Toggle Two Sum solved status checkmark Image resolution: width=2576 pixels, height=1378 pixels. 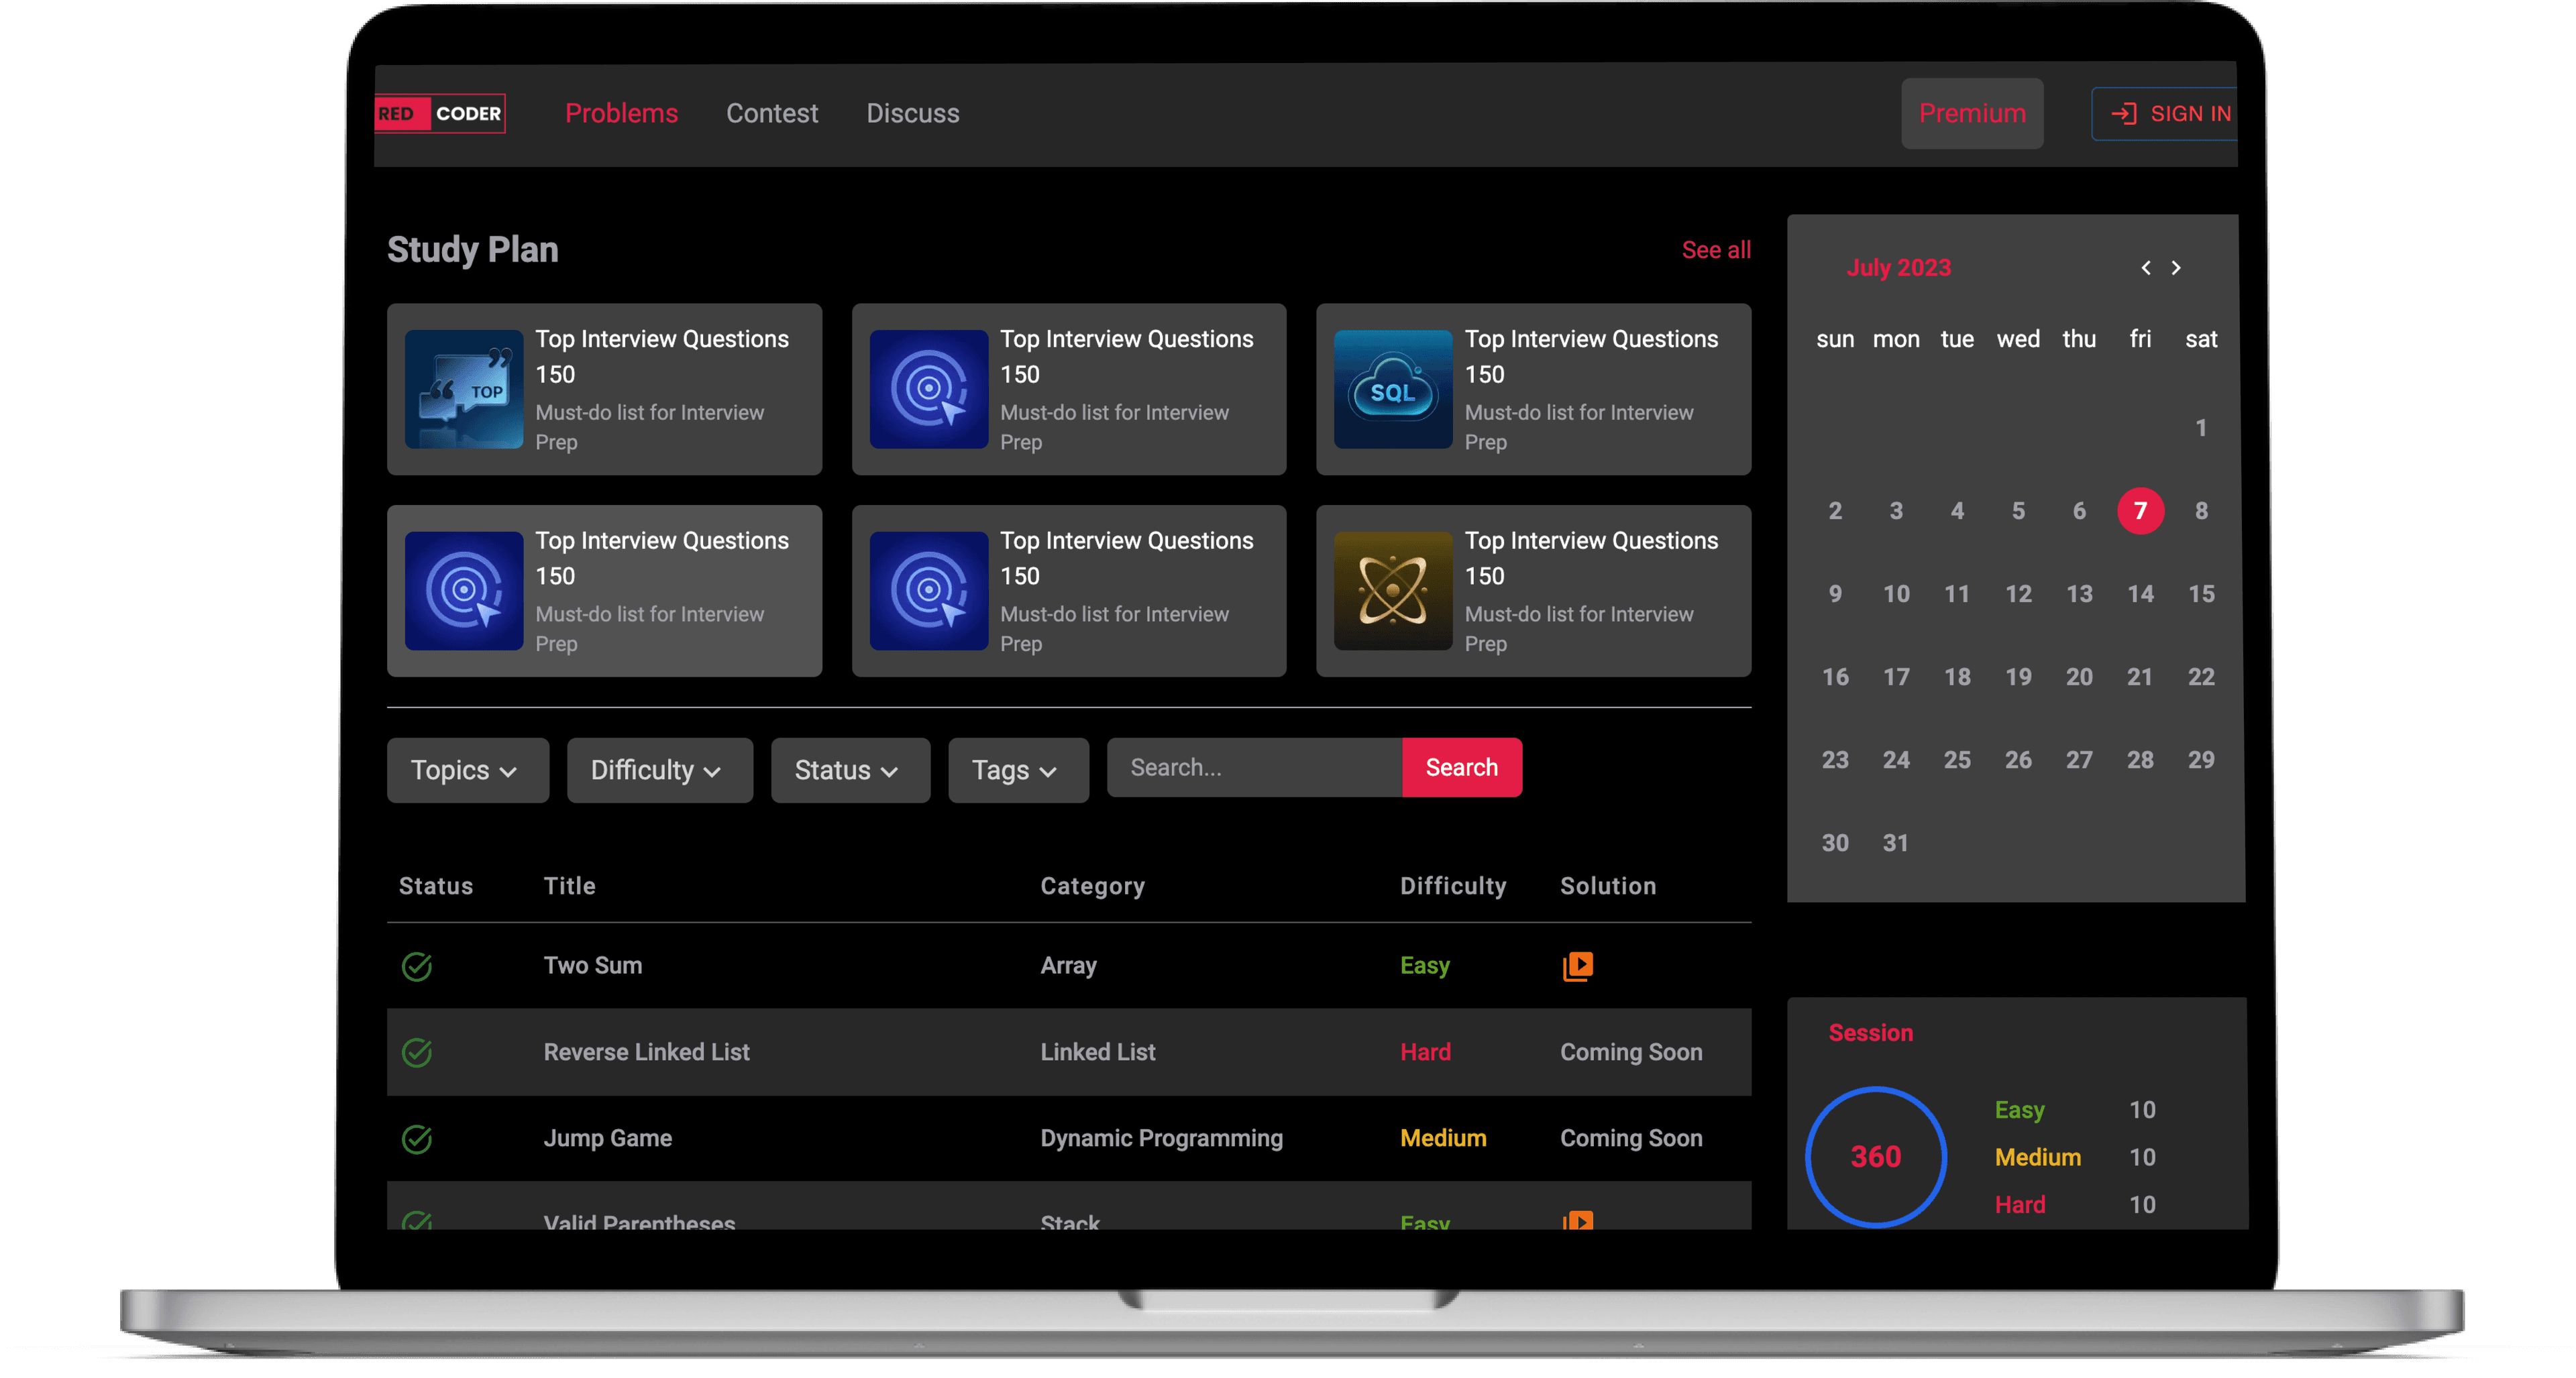tap(416, 966)
